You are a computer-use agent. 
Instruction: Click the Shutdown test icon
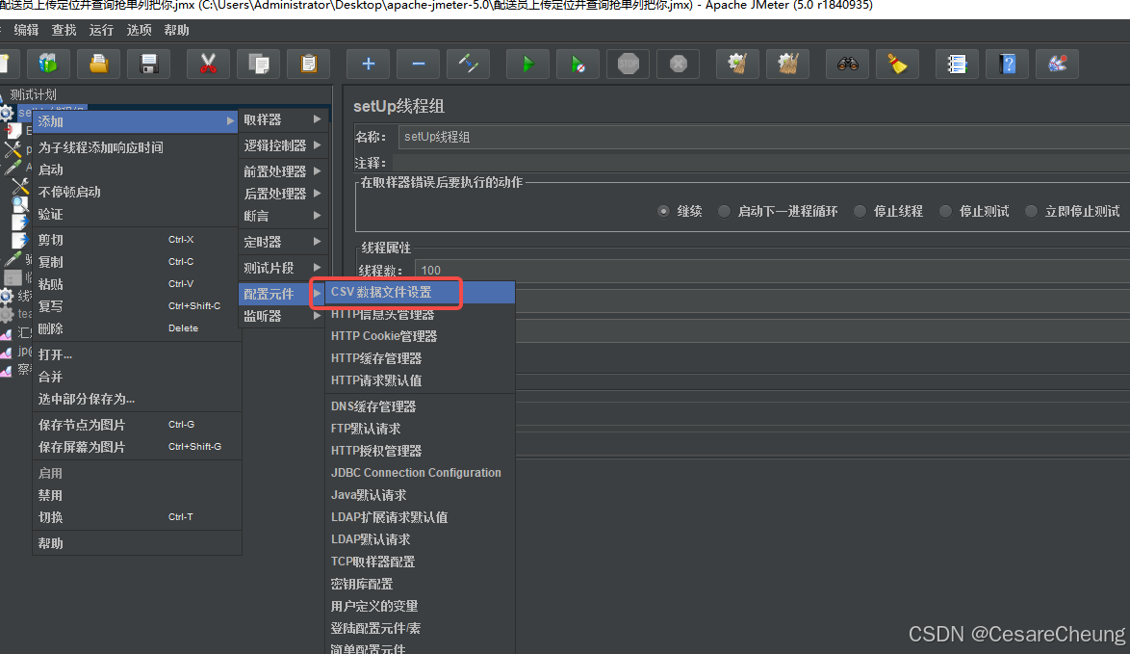point(679,65)
